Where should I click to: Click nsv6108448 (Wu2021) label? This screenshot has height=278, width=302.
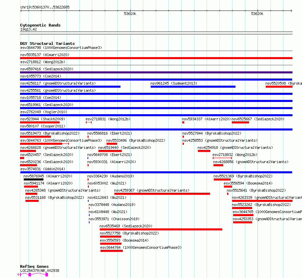point(108,212)
